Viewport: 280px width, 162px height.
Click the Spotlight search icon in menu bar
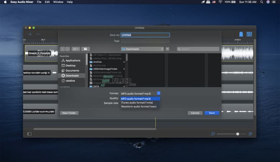tap(262, 2)
